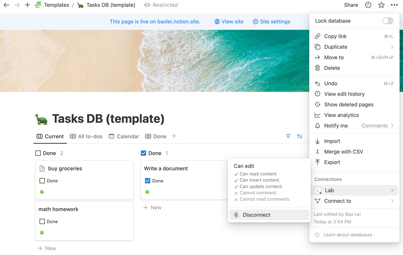Click the beach cover image
The width and height of the screenshot is (403, 255).
click(x=154, y=61)
